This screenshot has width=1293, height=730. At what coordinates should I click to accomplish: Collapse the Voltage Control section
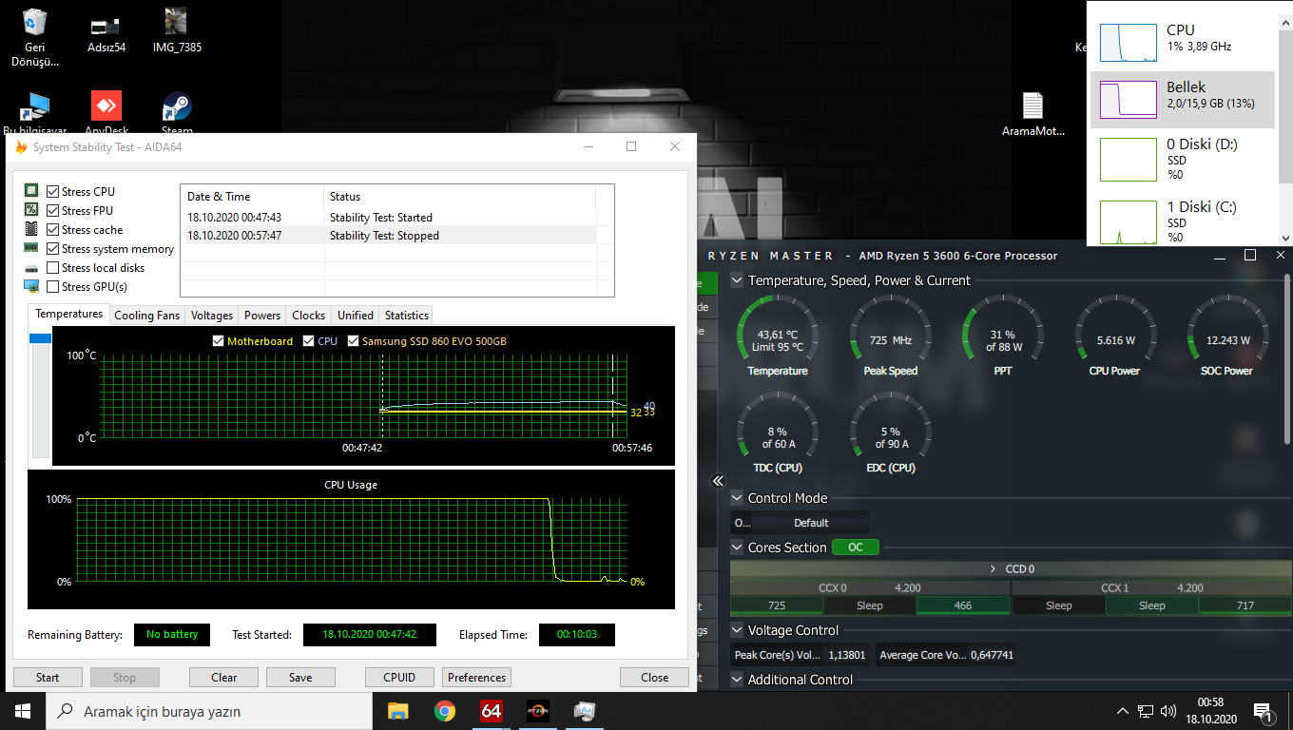(737, 630)
